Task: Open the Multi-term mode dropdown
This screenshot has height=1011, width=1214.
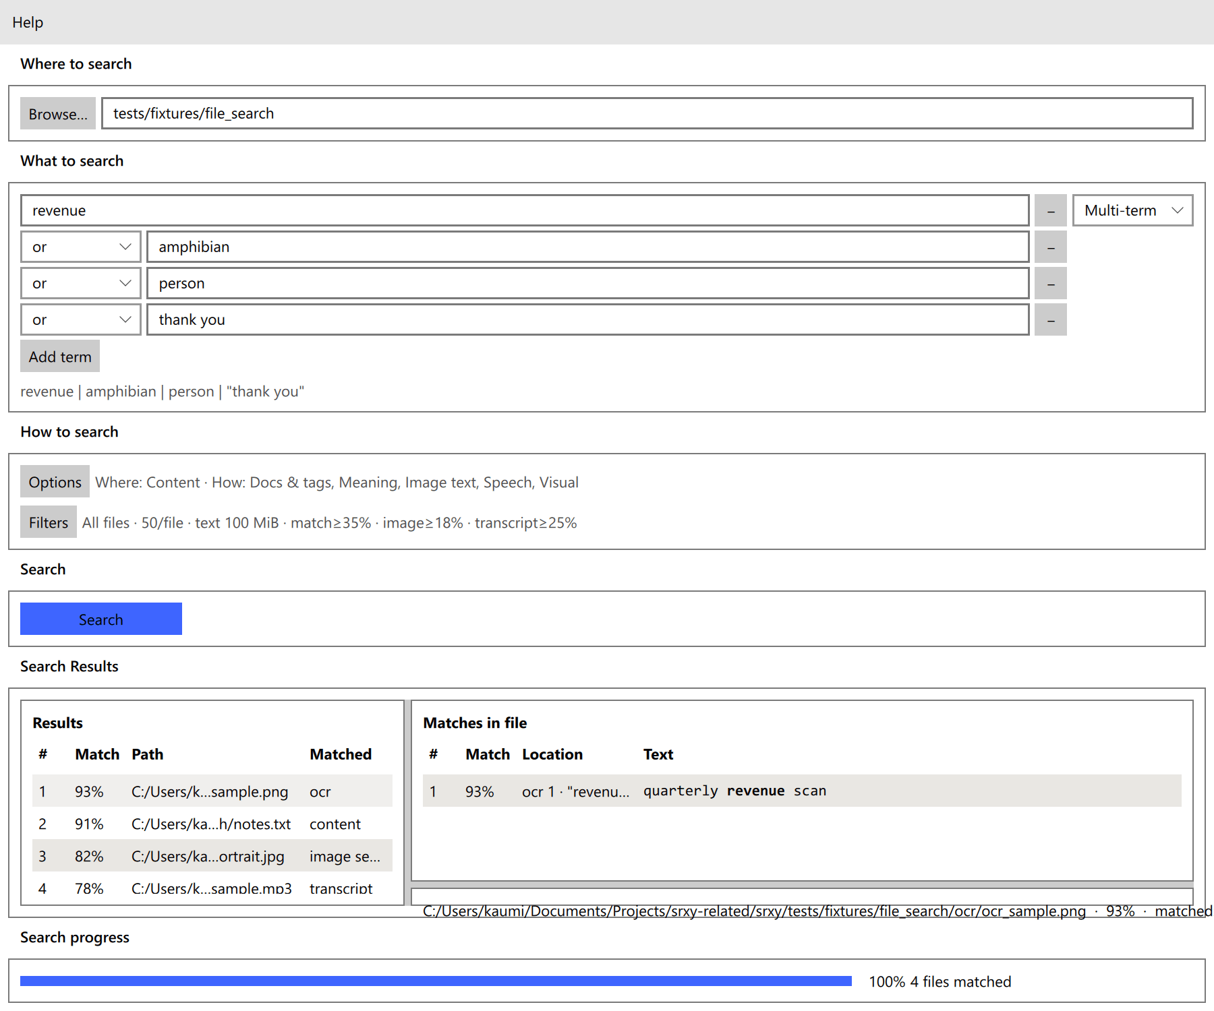Action: [1132, 210]
